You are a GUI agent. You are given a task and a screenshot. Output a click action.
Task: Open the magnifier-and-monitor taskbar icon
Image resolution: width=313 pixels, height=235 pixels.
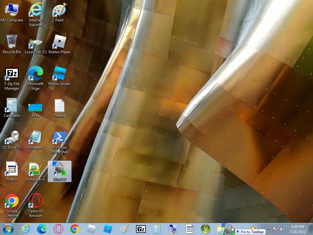[173, 229]
